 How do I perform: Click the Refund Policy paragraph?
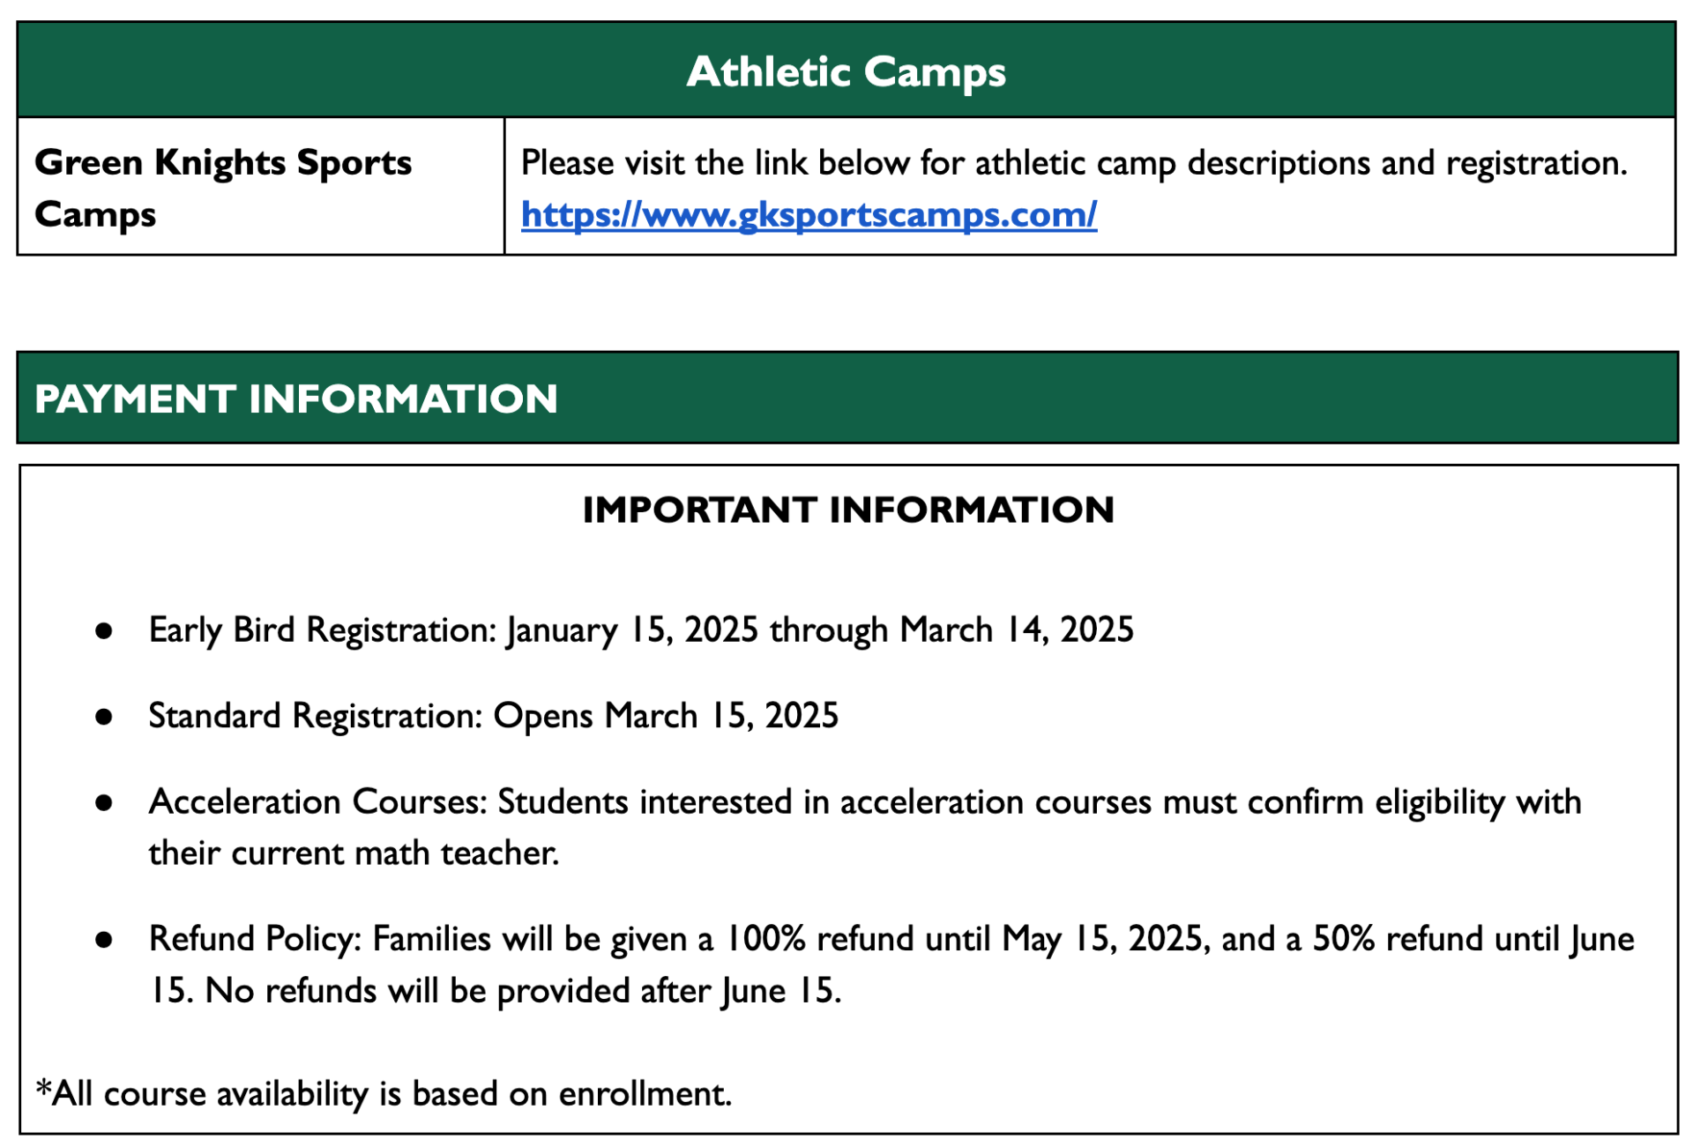(891, 965)
